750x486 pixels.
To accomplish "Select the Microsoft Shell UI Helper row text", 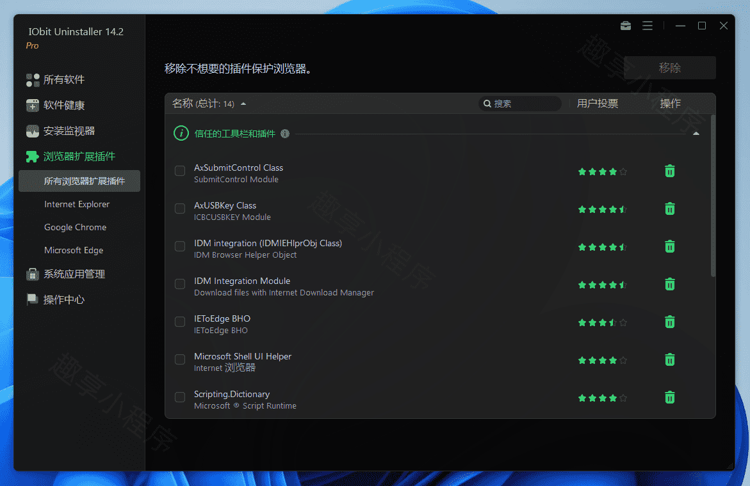I will tap(243, 356).
